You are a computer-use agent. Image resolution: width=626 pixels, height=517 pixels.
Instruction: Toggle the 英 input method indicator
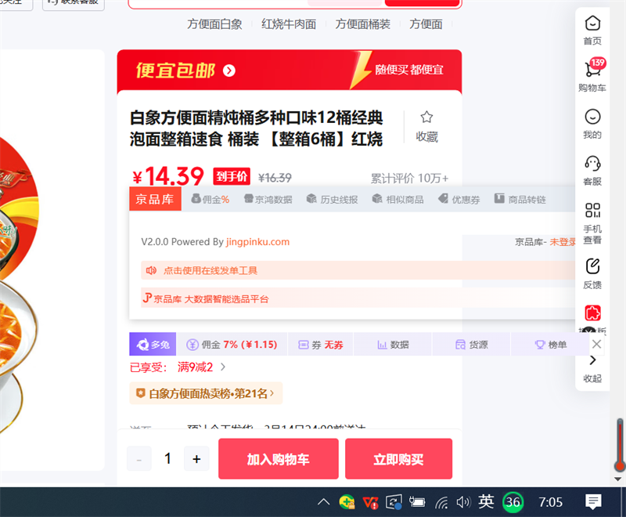point(486,501)
